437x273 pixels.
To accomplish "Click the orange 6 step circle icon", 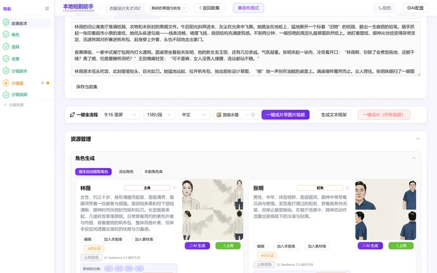I will [x=6, y=83].
